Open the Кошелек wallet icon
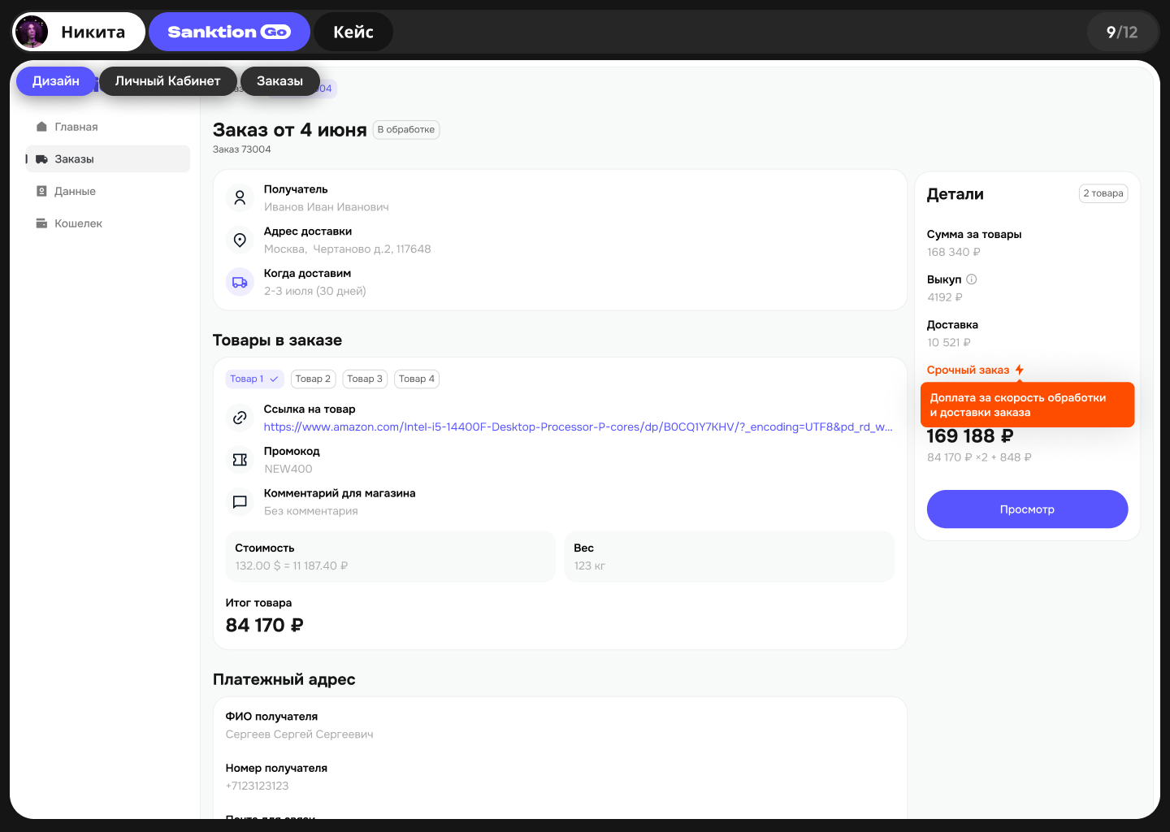 [41, 223]
